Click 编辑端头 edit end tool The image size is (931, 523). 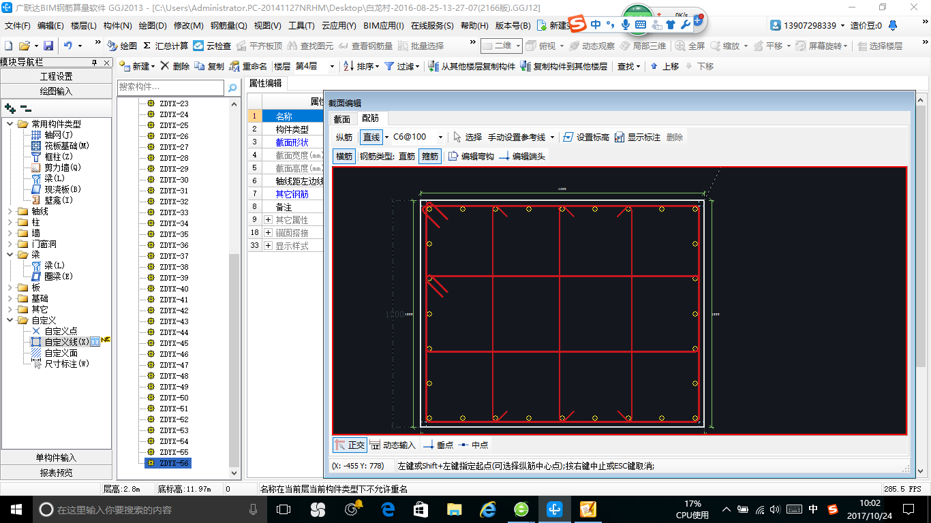coord(523,156)
